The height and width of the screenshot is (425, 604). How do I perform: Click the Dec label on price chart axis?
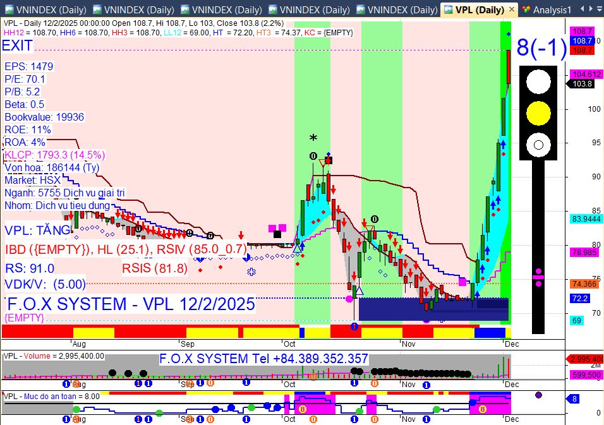512,344
